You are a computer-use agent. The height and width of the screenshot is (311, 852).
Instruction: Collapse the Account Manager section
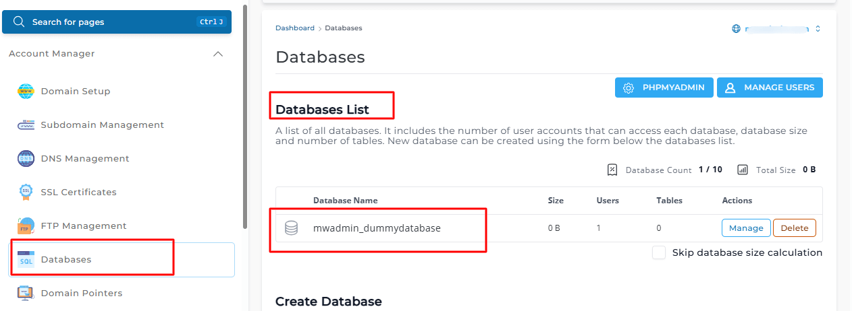point(218,54)
